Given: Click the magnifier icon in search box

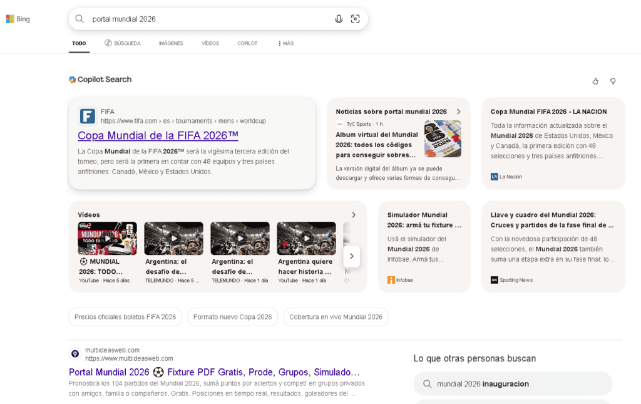Looking at the screenshot, I should coord(79,19).
